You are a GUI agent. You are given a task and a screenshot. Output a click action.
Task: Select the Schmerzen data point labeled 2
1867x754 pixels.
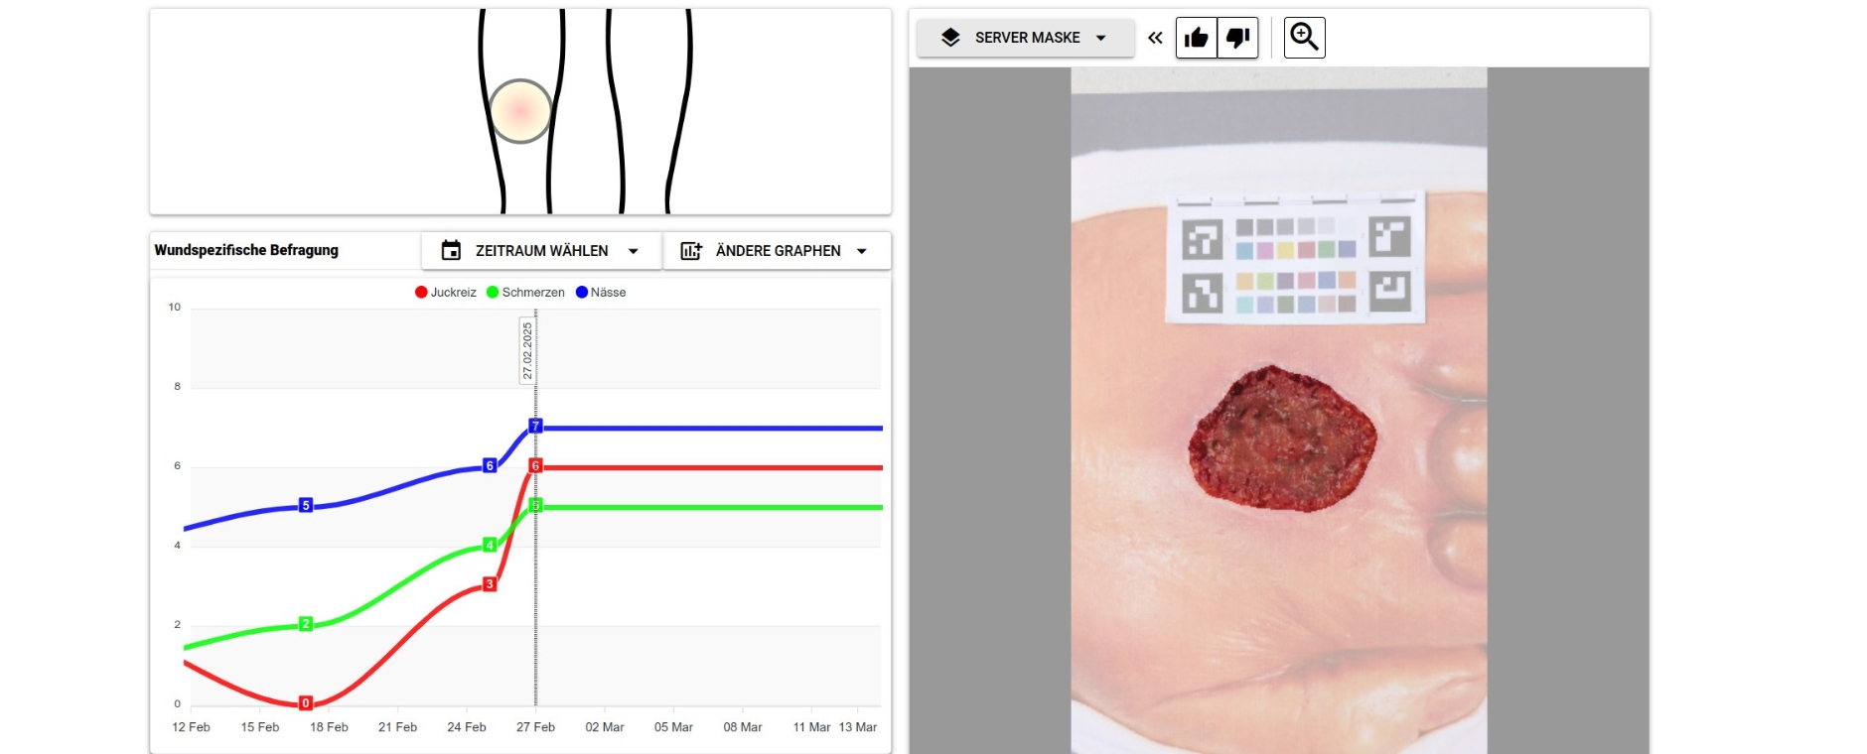[x=306, y=624]
